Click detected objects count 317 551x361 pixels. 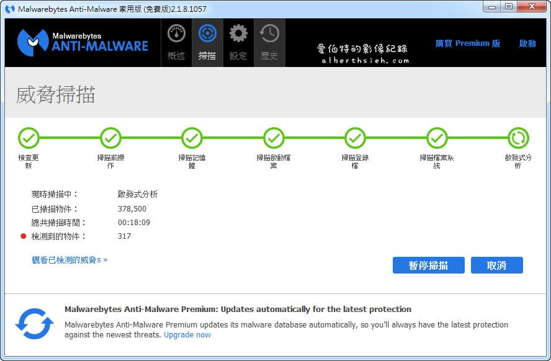tap(124, 236)
